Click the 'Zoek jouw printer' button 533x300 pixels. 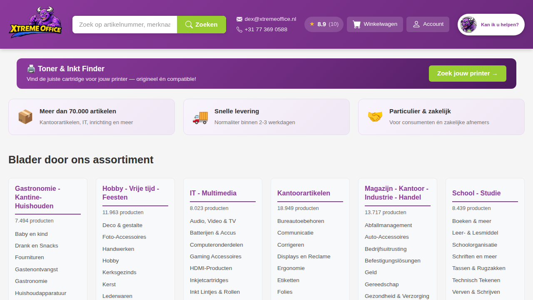(x=467, y=73)
